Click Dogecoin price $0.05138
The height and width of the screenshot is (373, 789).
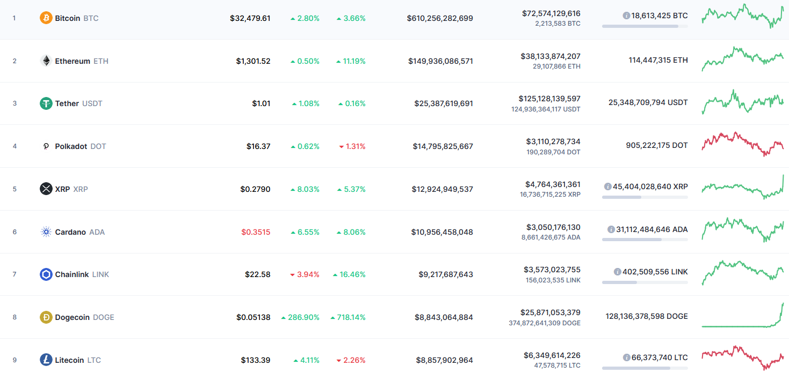point(254,317)
